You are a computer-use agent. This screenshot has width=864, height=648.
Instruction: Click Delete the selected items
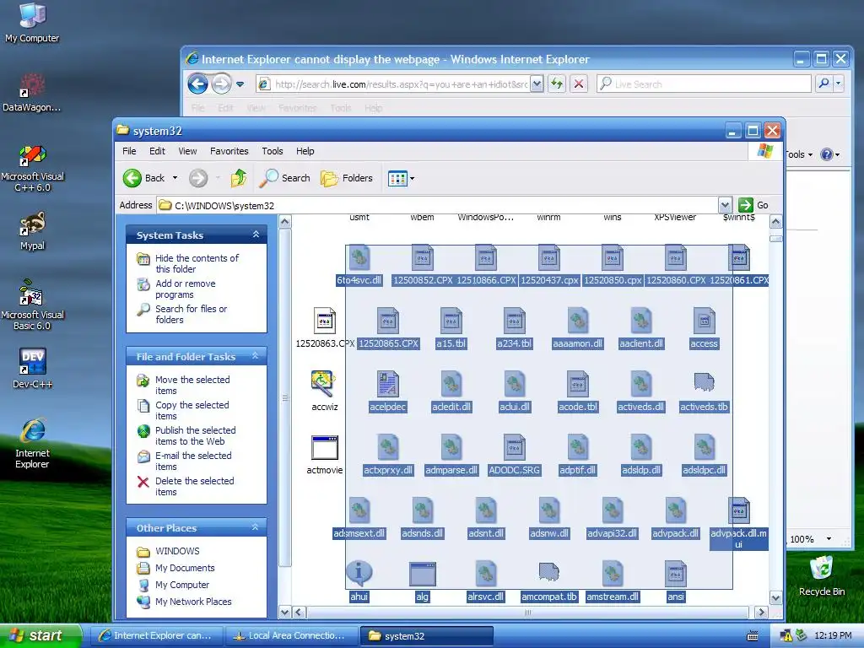click(195, 487)
